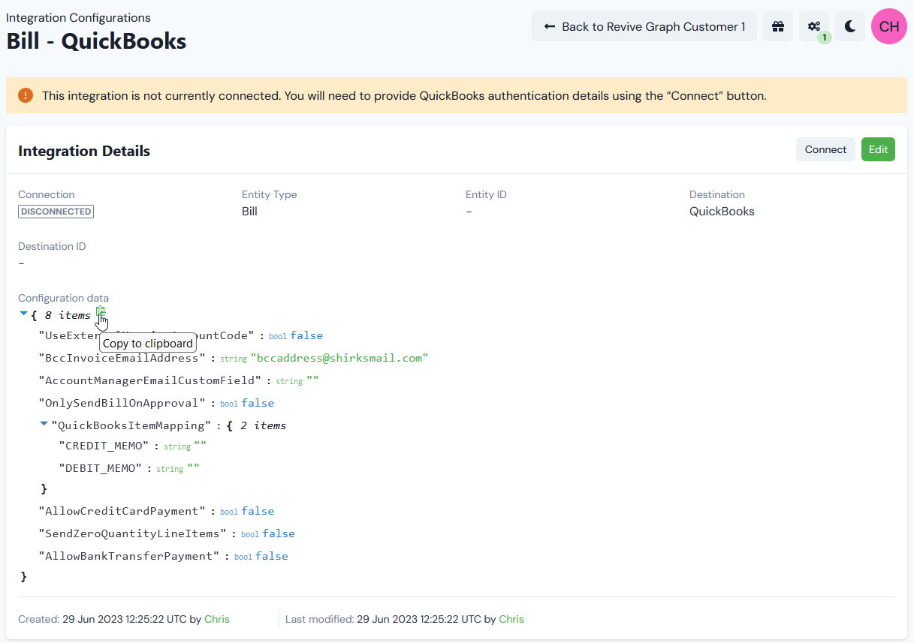Select the bccaddress@shirksmail.com value

pyautogui.click(x=339, y=358)
